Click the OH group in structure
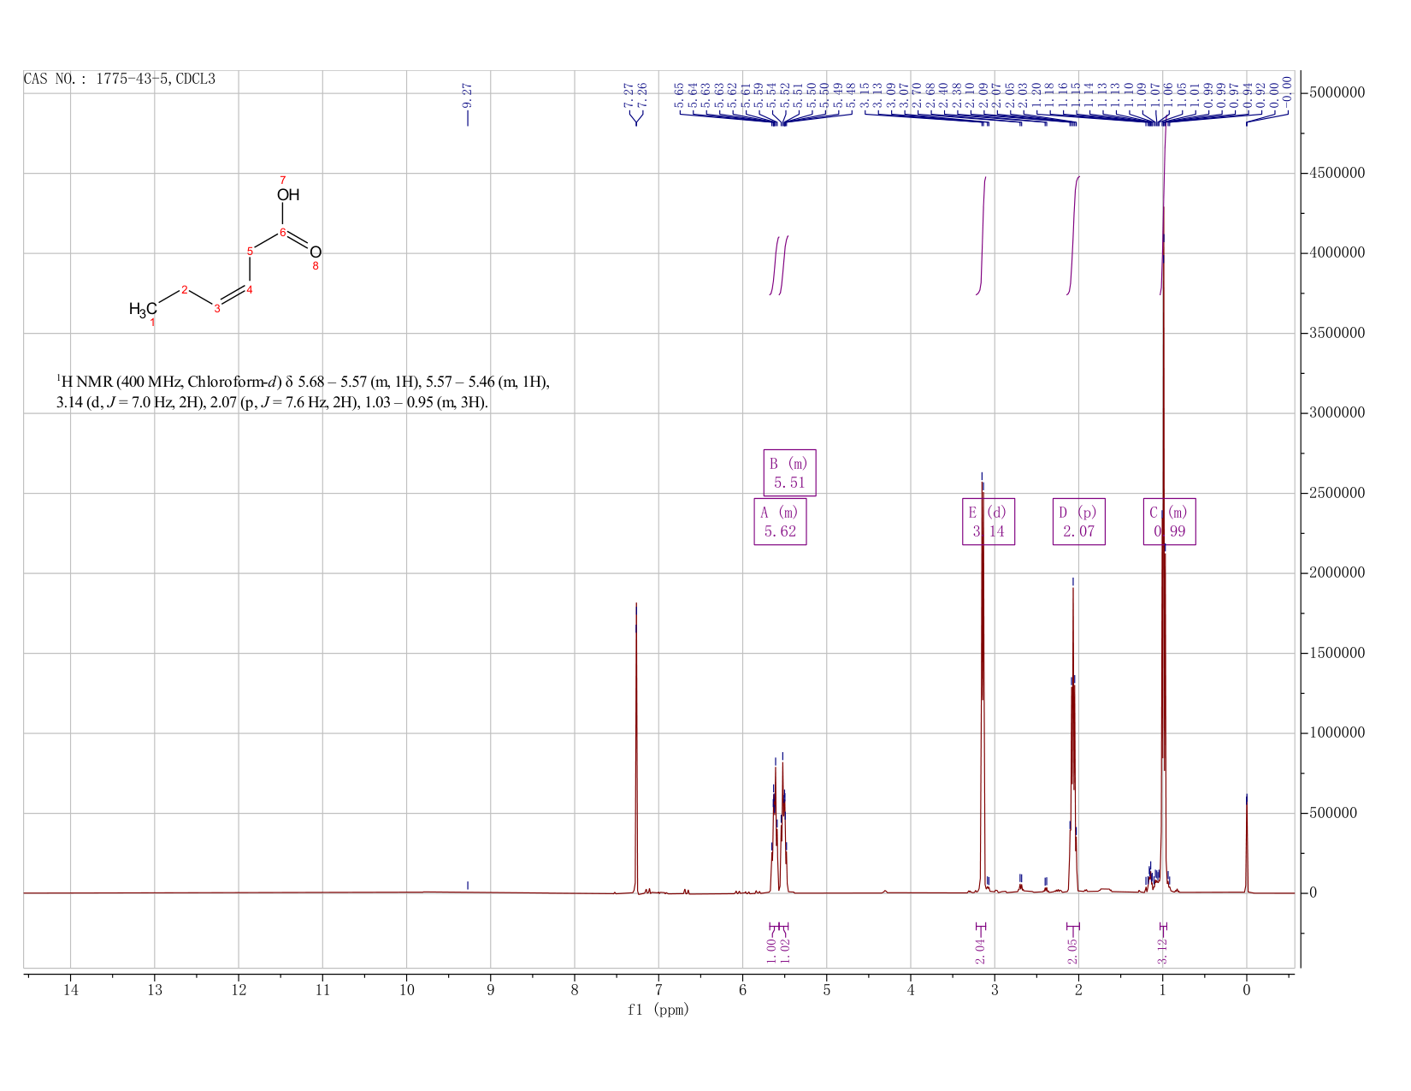The height and width of the screenshot is (1091, 1411). tap(288, 195)
